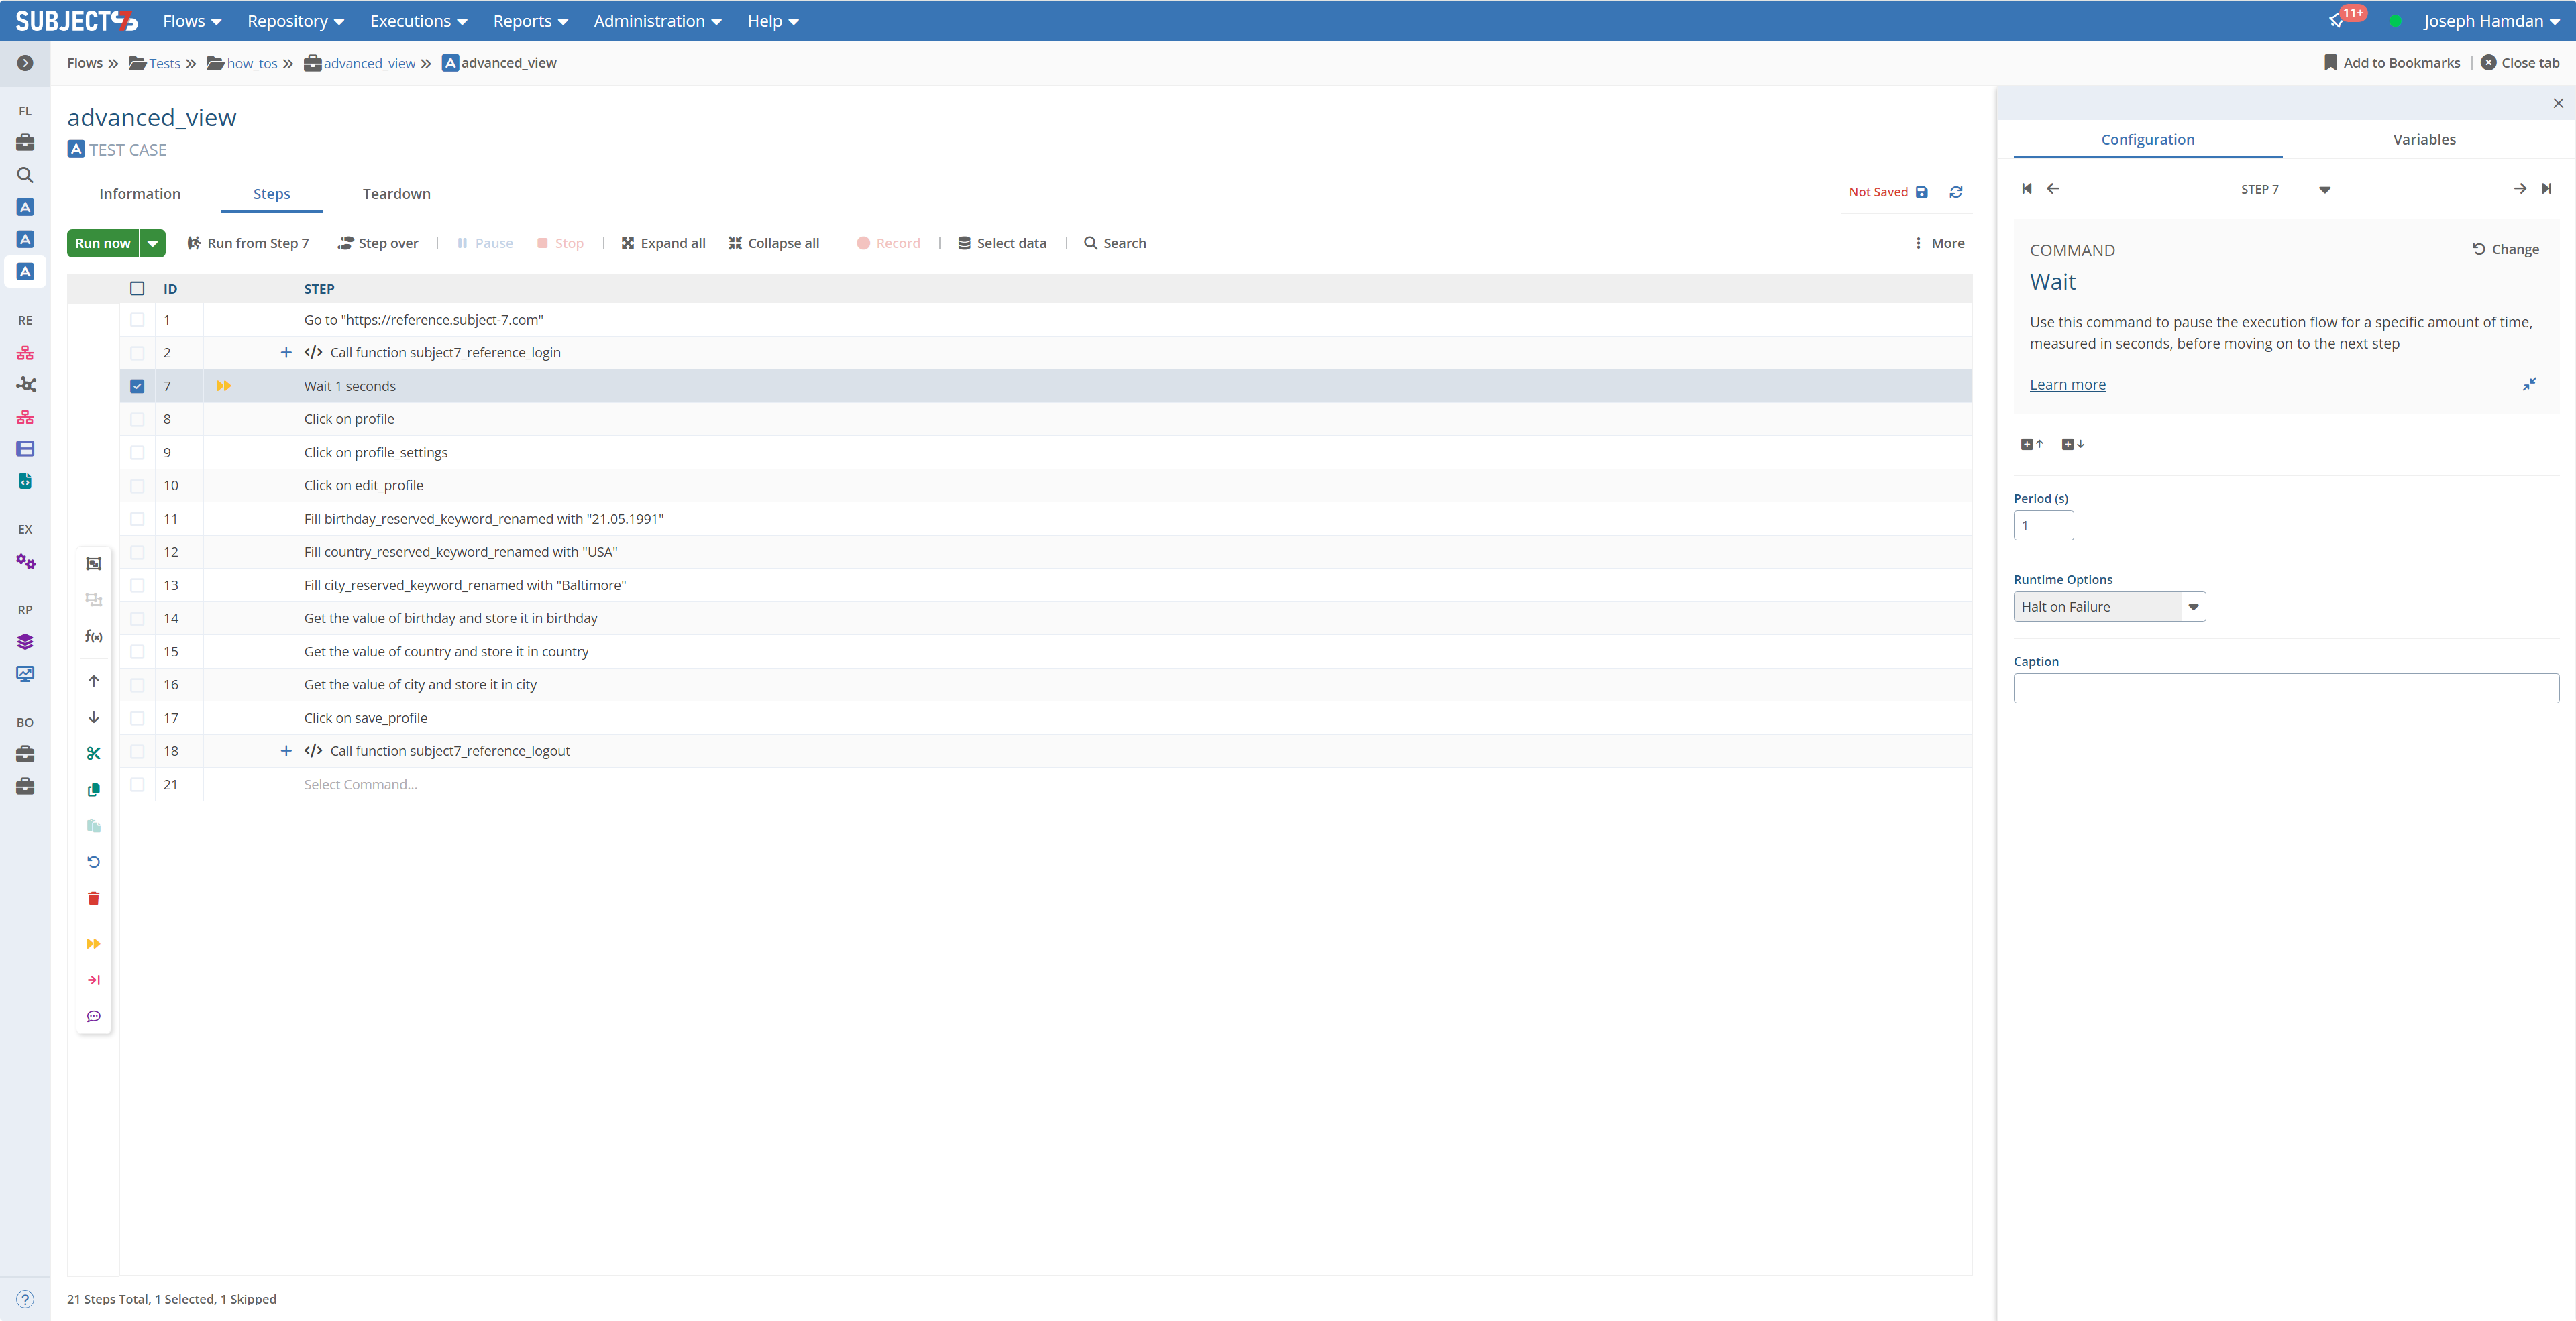Click the scissors cut icon

click(93, 754)
